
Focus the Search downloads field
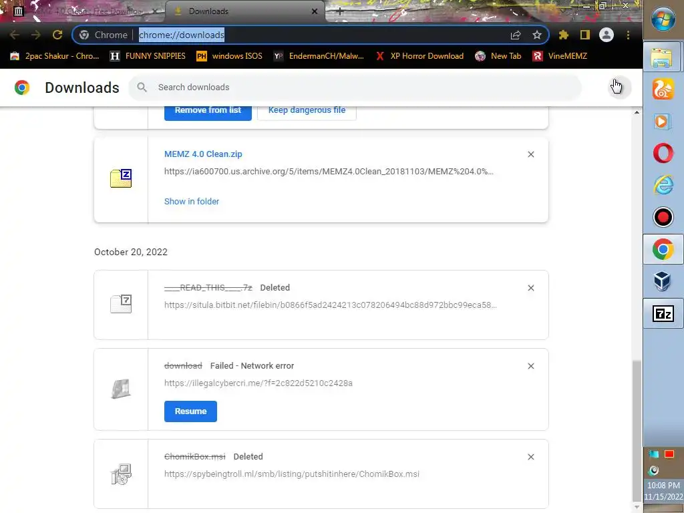point(355,88)
